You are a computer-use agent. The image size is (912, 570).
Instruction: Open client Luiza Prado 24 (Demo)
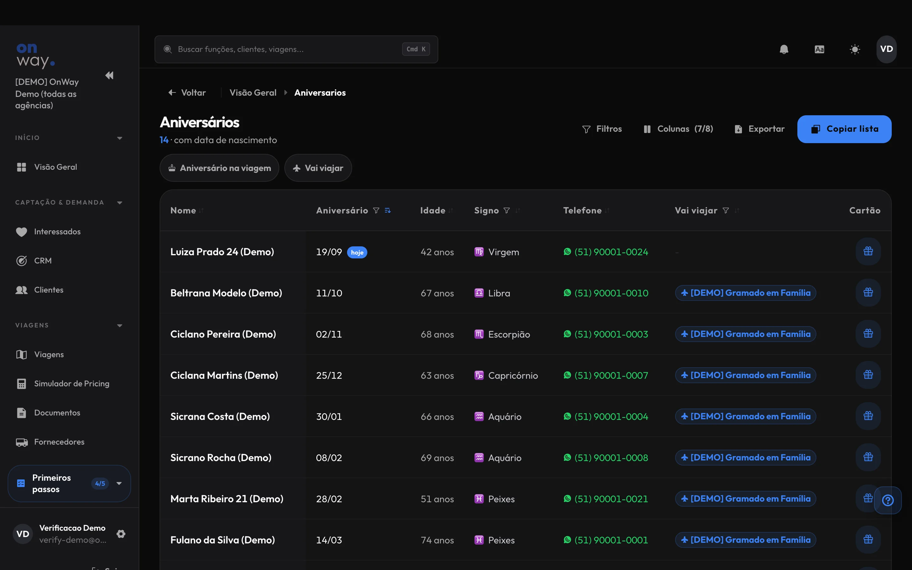tap(222, 252)
